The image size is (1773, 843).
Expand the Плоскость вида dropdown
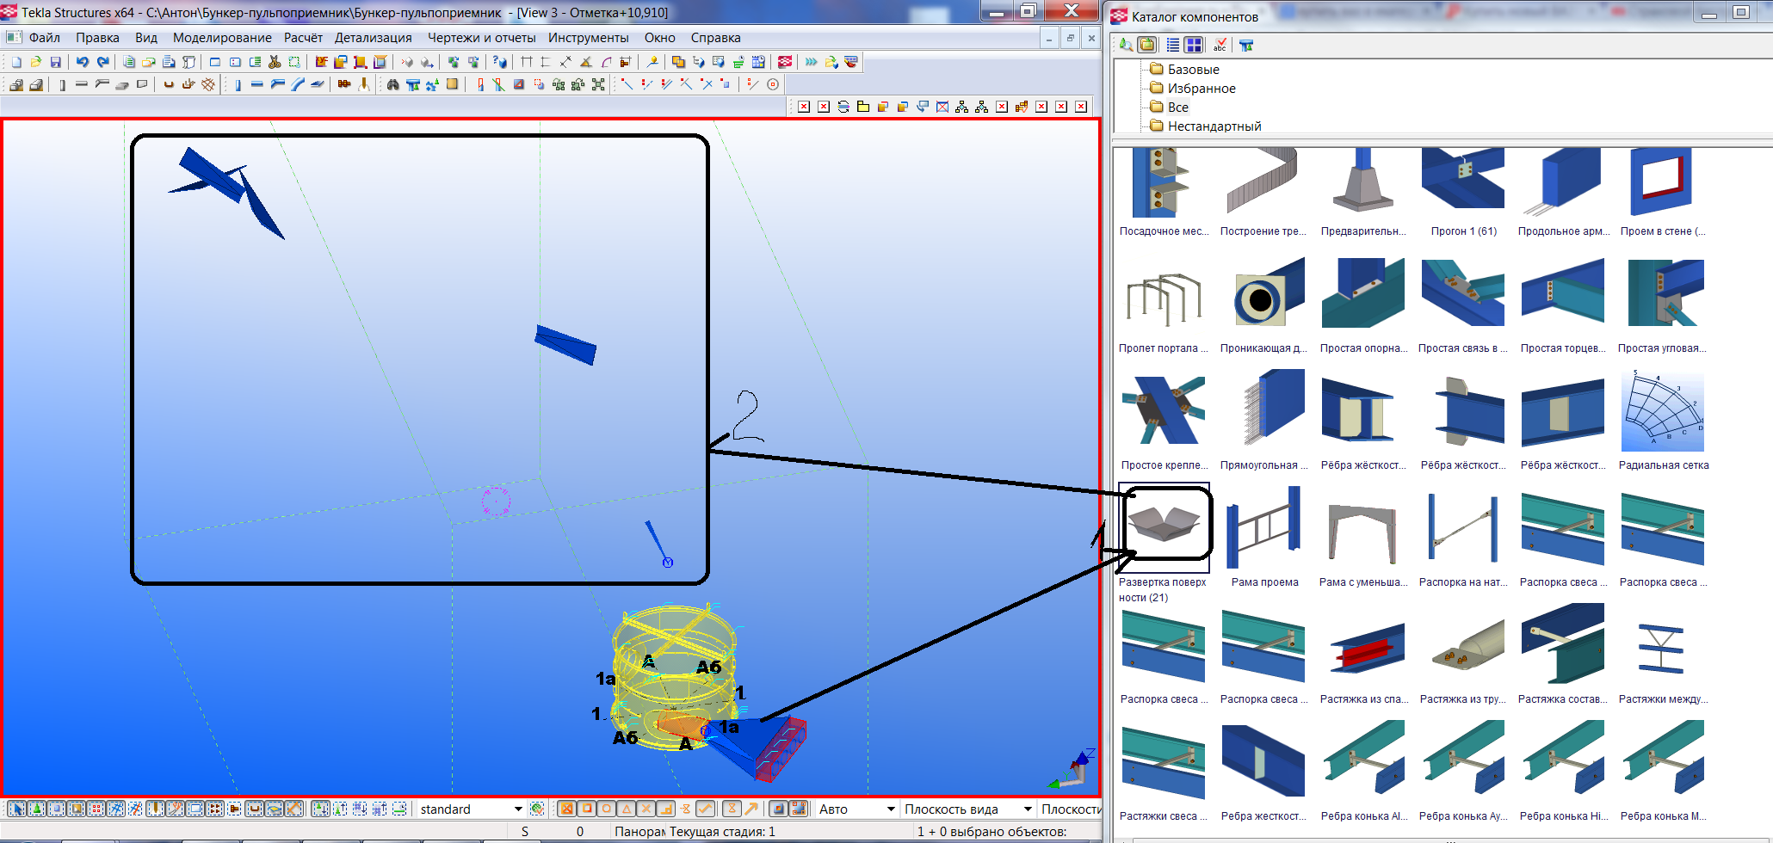tap(1027, 809)
